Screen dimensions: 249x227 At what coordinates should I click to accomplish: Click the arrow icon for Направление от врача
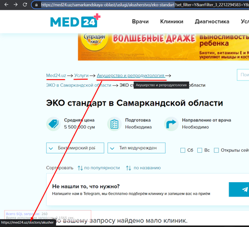pos(171,124)
